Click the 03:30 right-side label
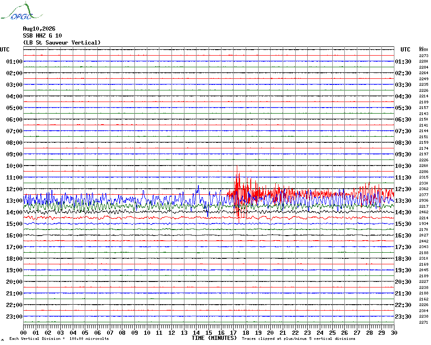This screenshot has height=345, width=431. coord(403,85)
